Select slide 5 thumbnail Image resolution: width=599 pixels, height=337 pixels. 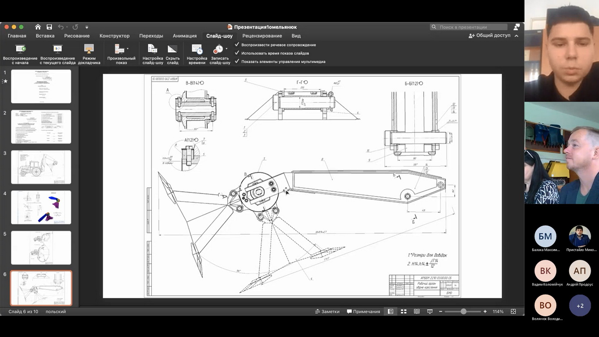[x=41, y=247]
